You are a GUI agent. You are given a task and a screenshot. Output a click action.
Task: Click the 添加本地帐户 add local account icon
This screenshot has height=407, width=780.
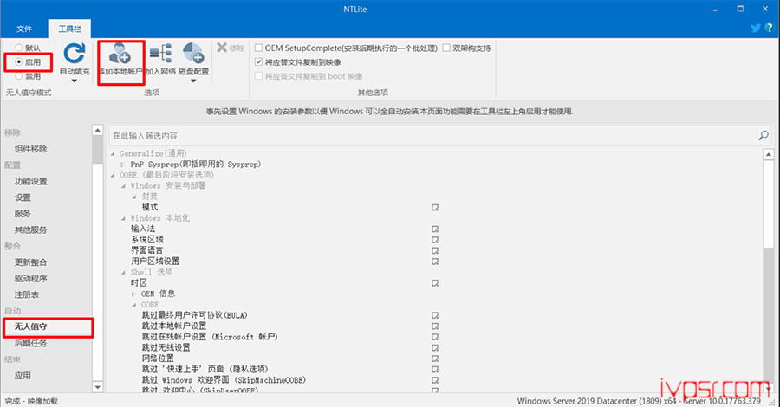point(120,54)
